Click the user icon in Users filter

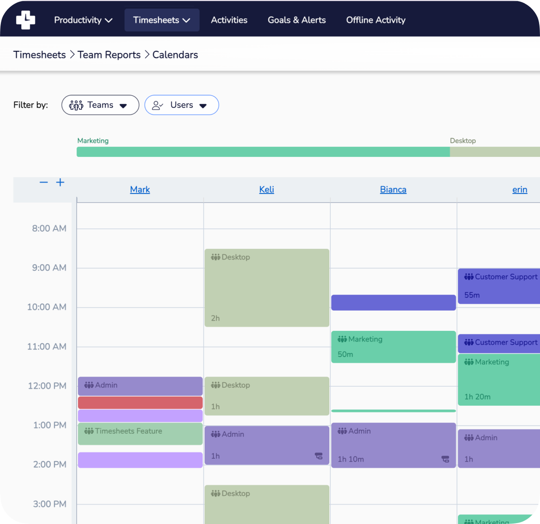point(157,105)
